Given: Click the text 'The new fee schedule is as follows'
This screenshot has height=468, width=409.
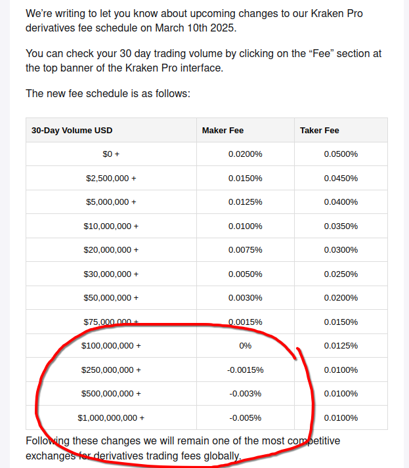Looking at the screenshot, I should pyautogui.click(x=108, y=93).
